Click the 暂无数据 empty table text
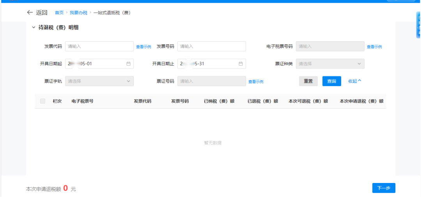This screenshot has width=421, height=197. coord(213,143)
